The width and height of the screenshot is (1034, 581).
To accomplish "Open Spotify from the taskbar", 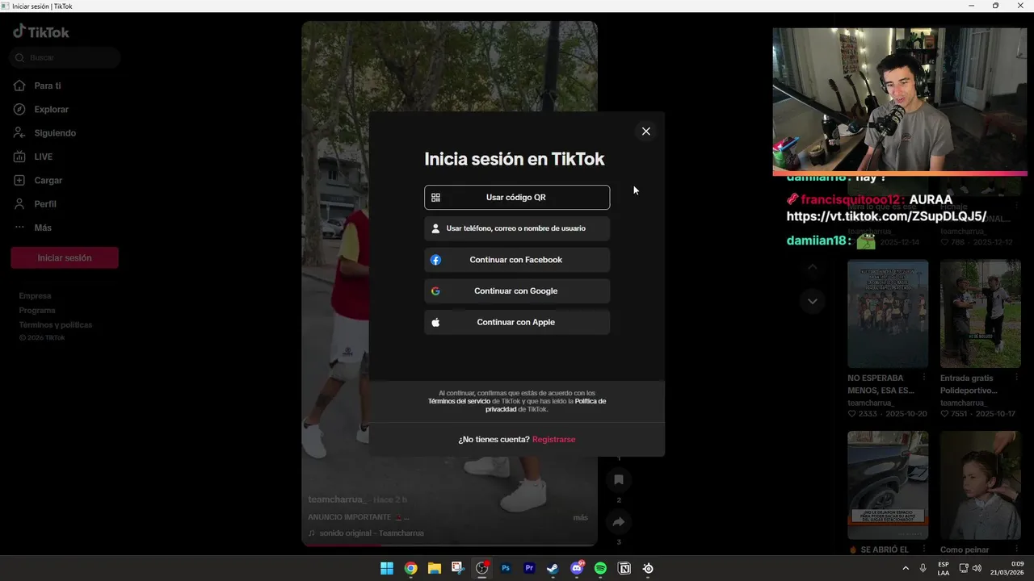I will click(x=600, y=568).
